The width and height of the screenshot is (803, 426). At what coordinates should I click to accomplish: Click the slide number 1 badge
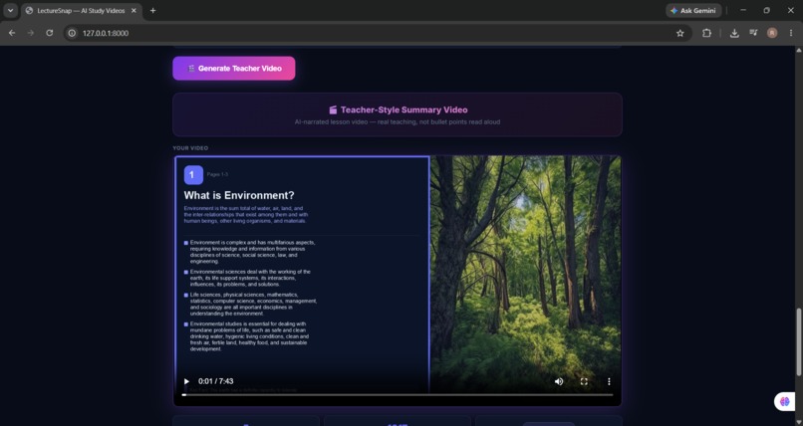[x=193, y=175]
